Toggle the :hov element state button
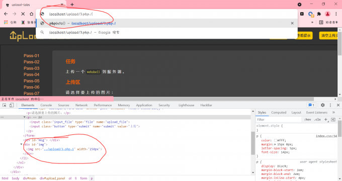The height and width of the screenshot is (181, 342). pyautogui.click(x=307, y=119)
